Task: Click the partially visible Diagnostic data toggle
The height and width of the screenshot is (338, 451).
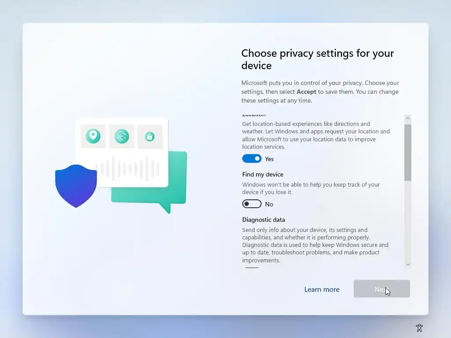Action: pyautogui.click(x=251, y=267)
